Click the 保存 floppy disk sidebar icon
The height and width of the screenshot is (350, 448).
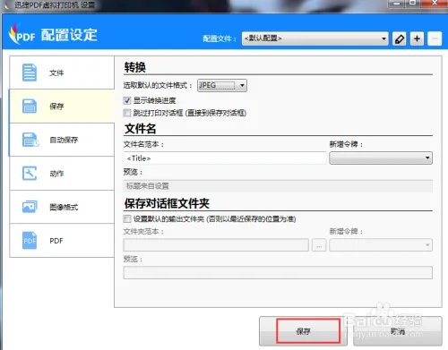click(30, 107)
